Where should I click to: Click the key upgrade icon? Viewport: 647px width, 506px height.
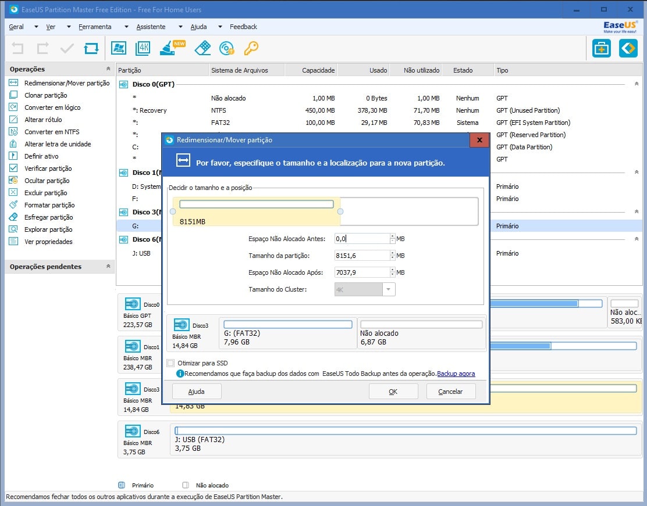click(x=251, y=48)
